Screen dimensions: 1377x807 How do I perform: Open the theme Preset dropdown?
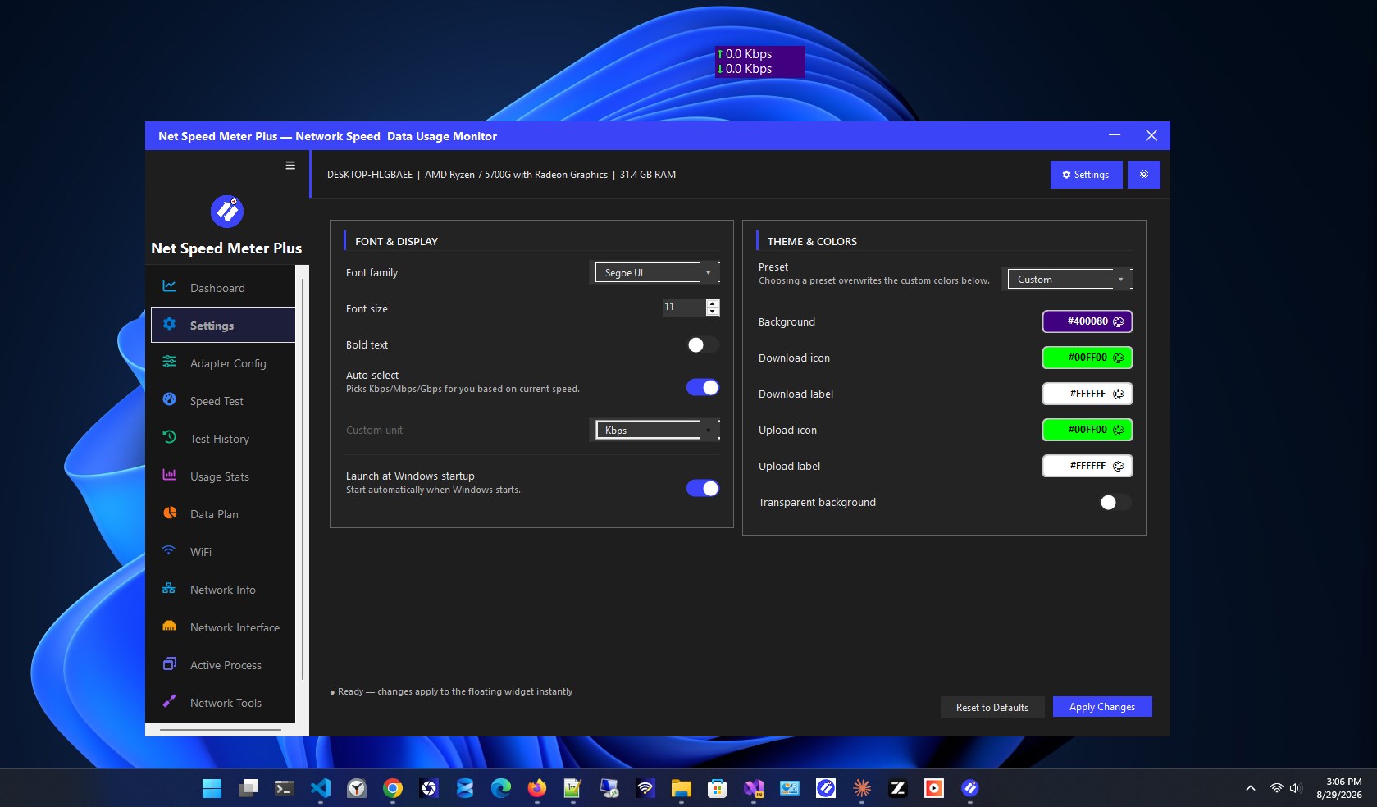tap(1069, 280)
